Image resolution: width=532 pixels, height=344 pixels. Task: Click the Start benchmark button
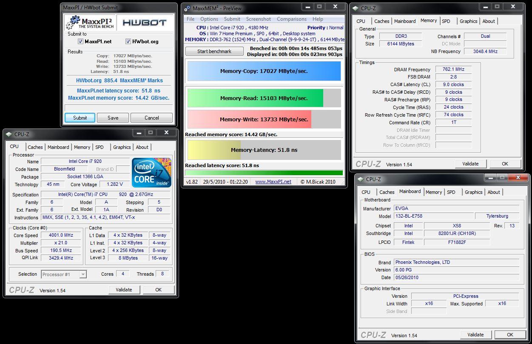point(214,51)
